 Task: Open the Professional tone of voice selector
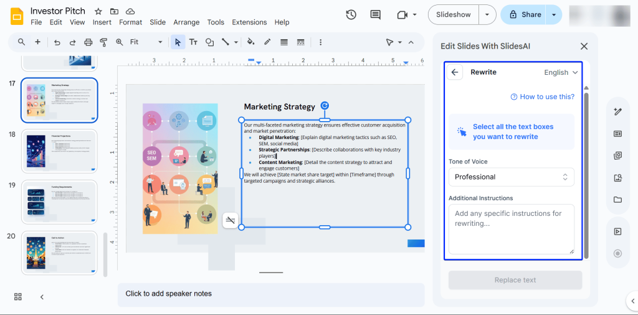point(511,177)
